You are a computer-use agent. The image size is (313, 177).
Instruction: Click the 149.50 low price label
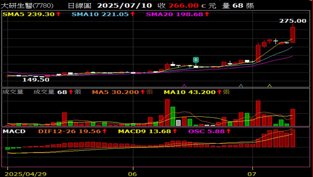(36, 80)
